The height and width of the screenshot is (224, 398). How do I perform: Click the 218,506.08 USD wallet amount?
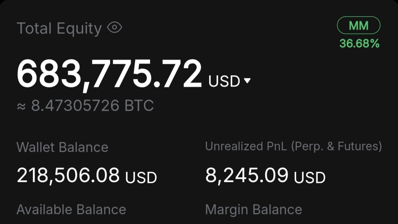point(87,175)
